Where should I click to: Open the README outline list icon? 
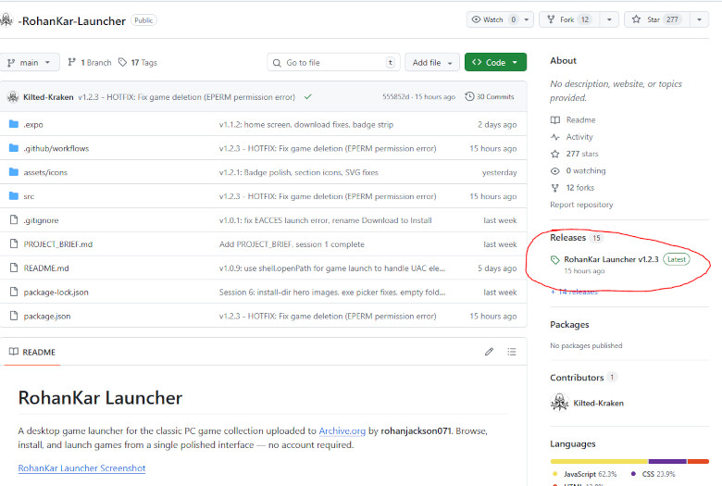(514, 352)
